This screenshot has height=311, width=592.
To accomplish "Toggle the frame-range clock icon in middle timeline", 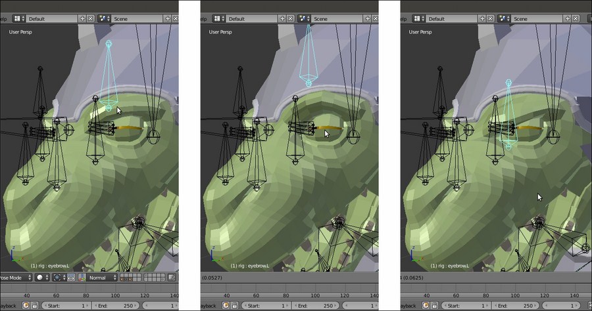I will (226, 306).
